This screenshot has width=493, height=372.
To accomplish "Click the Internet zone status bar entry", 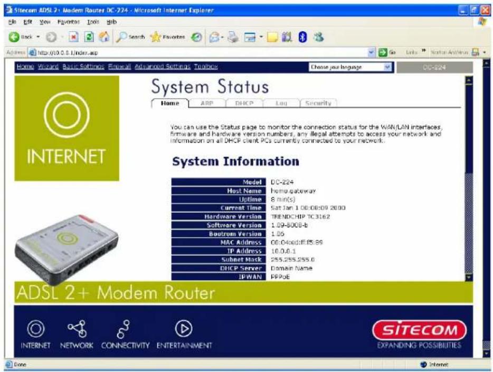I will [434, 365].
